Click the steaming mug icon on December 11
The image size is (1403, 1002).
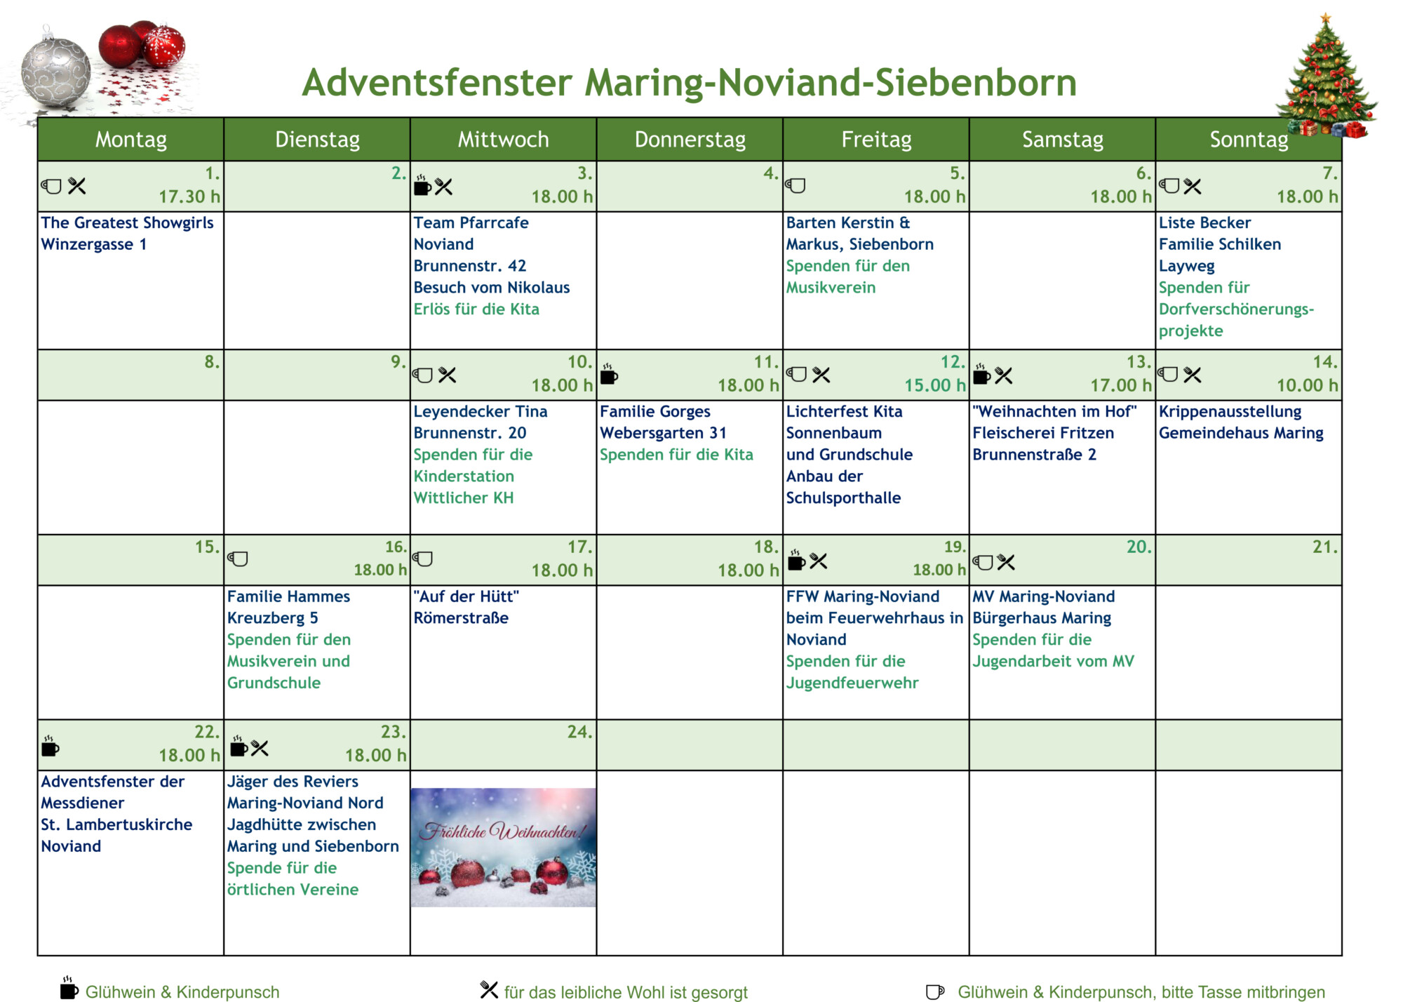[609, 375]
